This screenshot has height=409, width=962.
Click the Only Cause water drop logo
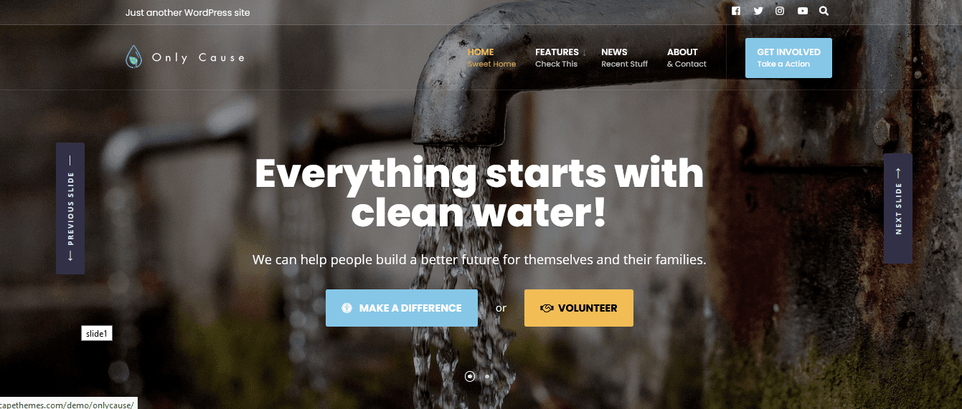coord(133,57)
